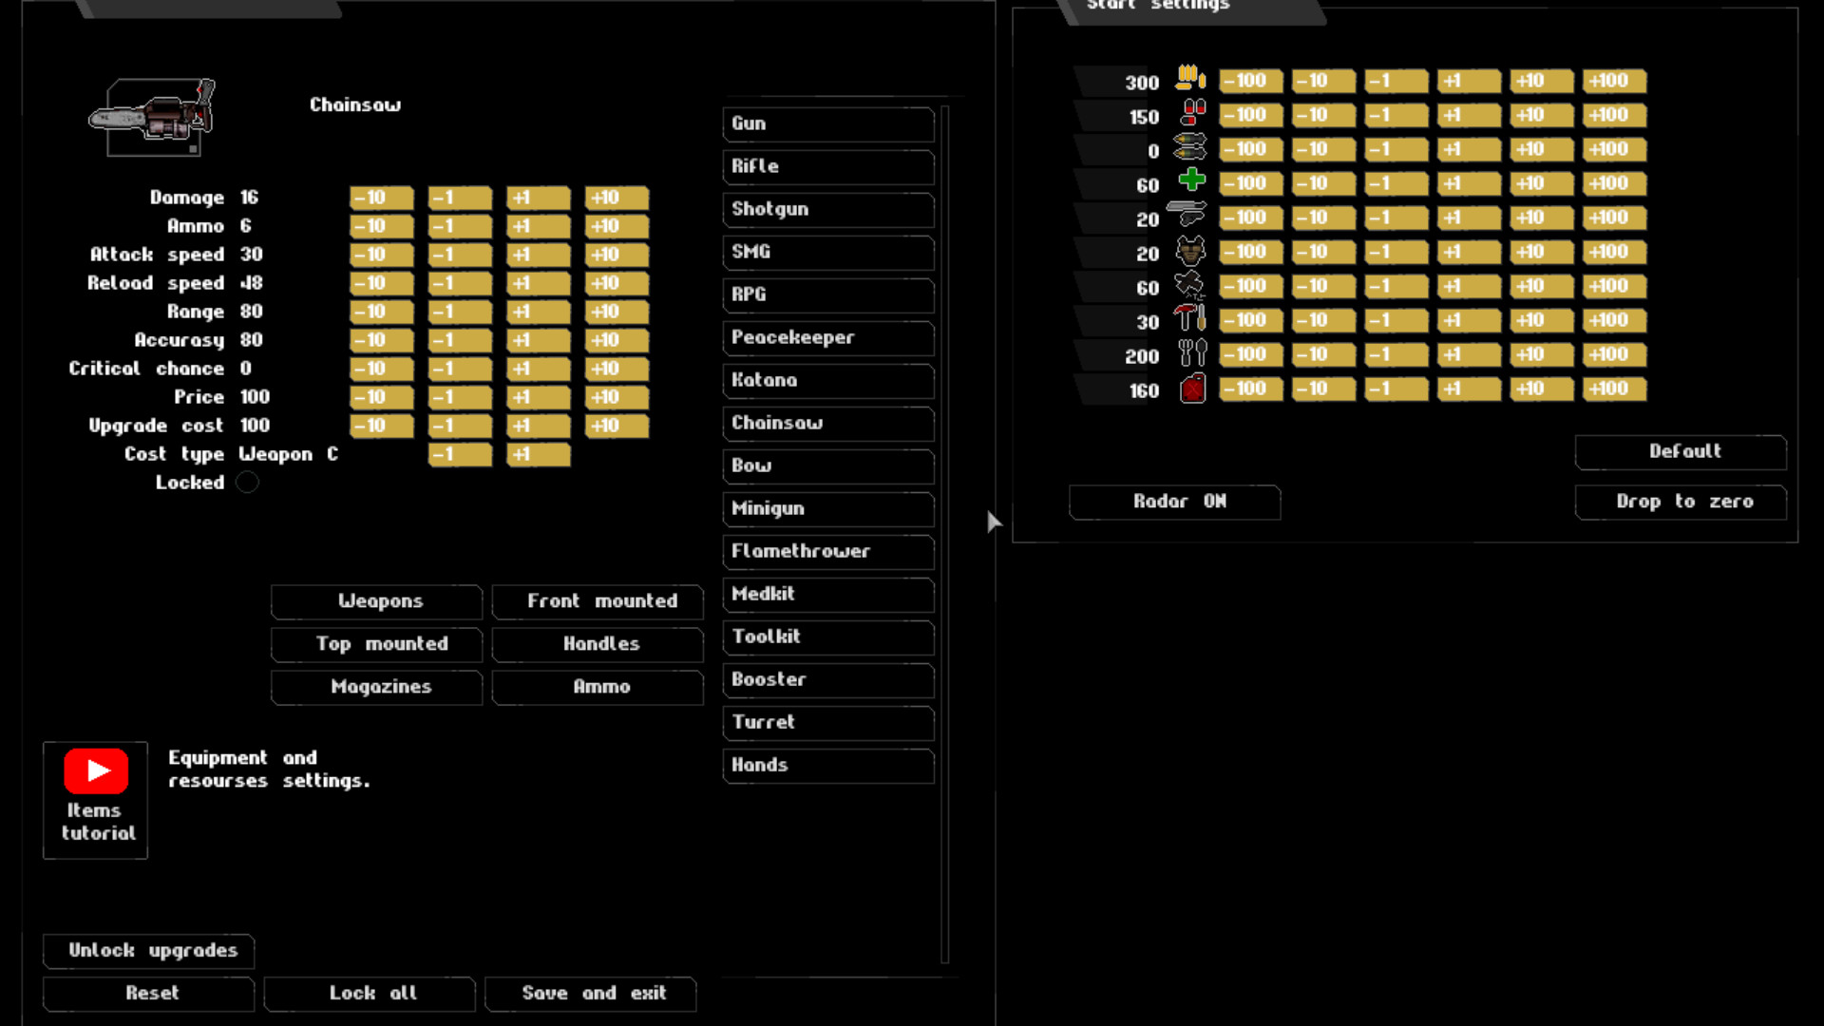The width and height of the screenshot is (1824, 1026).
Task: Click the shotgun shells resource icon
Action: (1192, 113)
